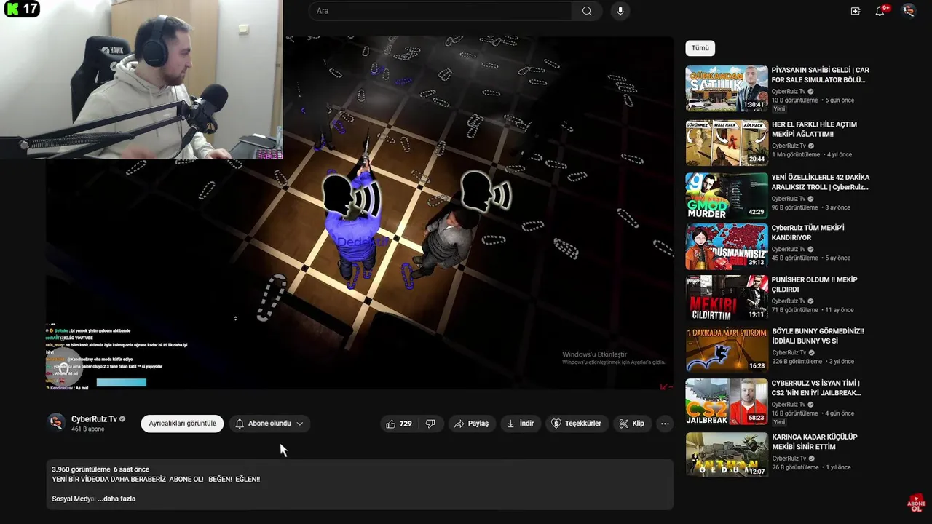Viewport: 932px width, 524px height.
Task: Open the account avatar menu
Action: coord(909,11)
